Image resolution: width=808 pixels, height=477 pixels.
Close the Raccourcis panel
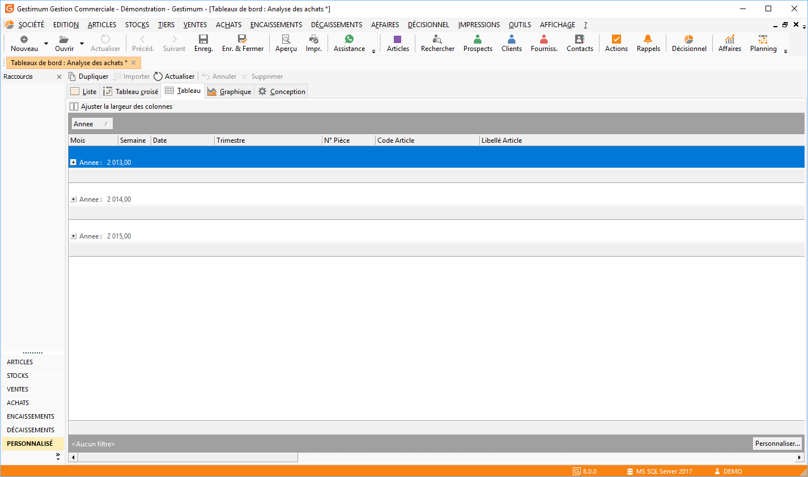pos(59,76)
